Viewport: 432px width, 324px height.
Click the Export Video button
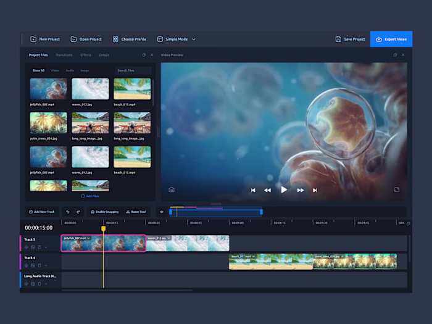[391, 39]
